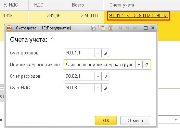Click the Отмена button
This screenshot has height=128, width=180.
point(135,120)
